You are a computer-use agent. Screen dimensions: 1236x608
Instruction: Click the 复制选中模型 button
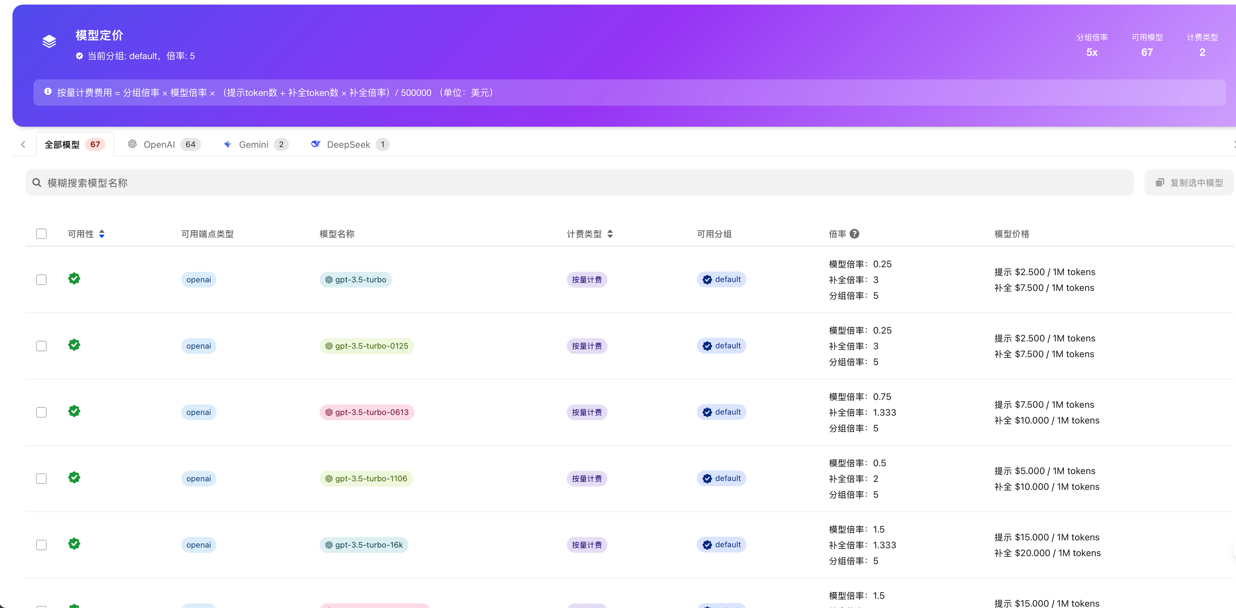pyautogui.click(x=1189, y=183)
